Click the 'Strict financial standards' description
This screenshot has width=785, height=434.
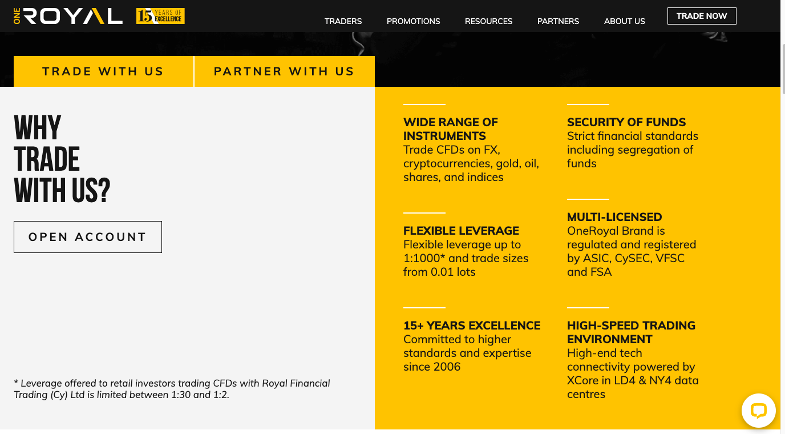point(633,150)
